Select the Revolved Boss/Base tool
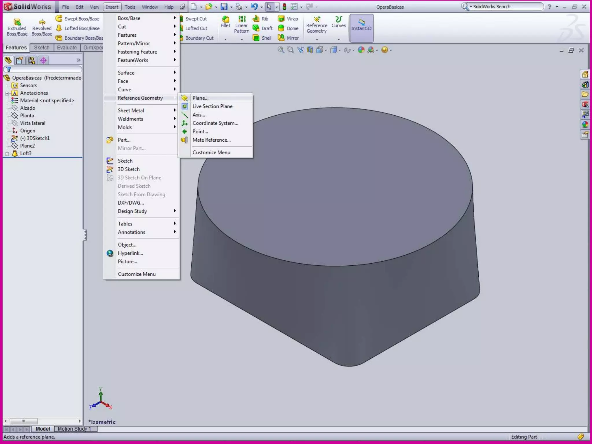 42,22
